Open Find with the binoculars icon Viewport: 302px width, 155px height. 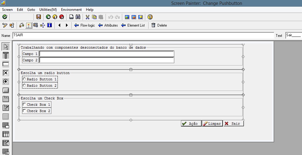click(78, 17)
